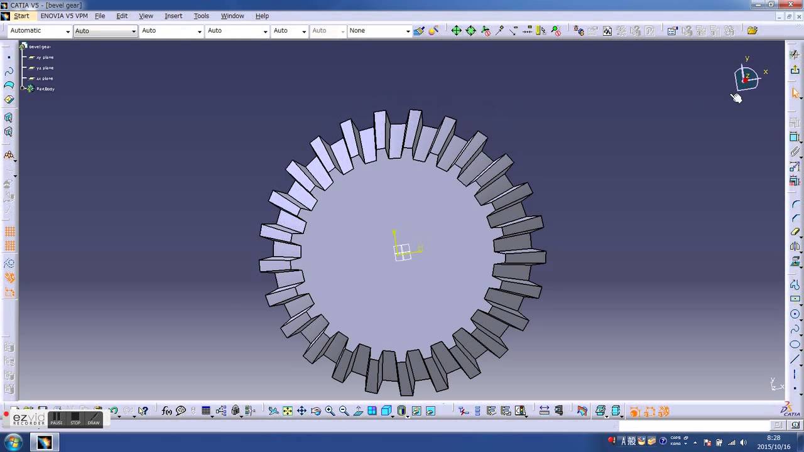The height and width of the screenshot is (452, 804).
Task: Click the green rotate arrows icon
Action: pos(470,31)
